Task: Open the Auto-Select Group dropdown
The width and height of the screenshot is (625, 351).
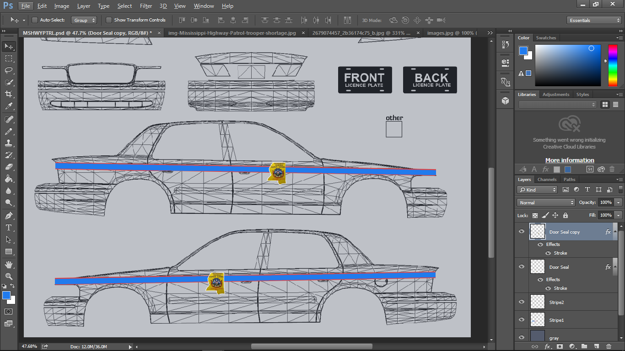Action: tap(84, 20)
